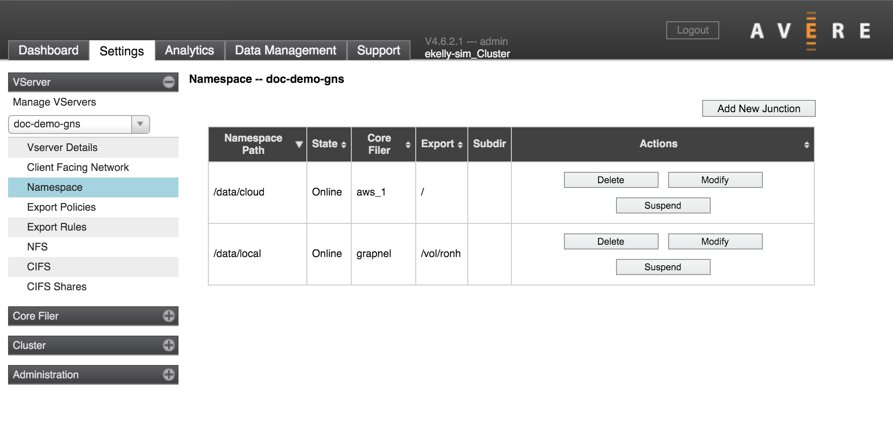Open the Support tab

point(378,50)
